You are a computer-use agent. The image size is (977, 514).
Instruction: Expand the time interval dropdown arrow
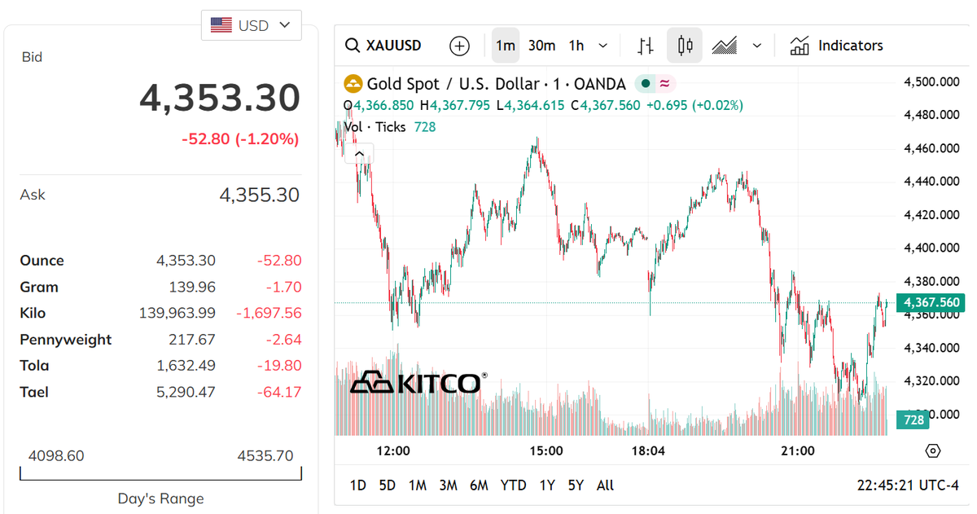click(x=602, y=46)
